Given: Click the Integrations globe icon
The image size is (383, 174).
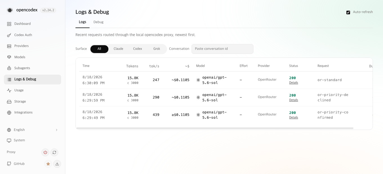Looking at the screenshot, I should (x=9, y=113).
